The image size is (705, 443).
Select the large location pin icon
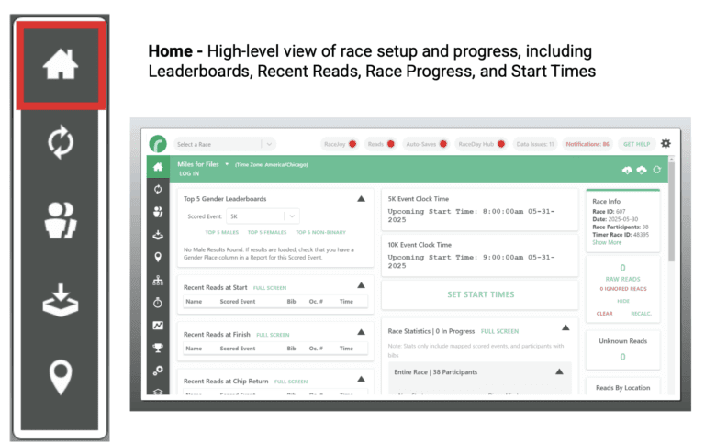point(61,375)
